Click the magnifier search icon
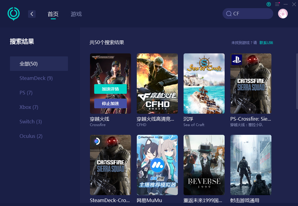The image size is (298, 206). coord(229,14)
